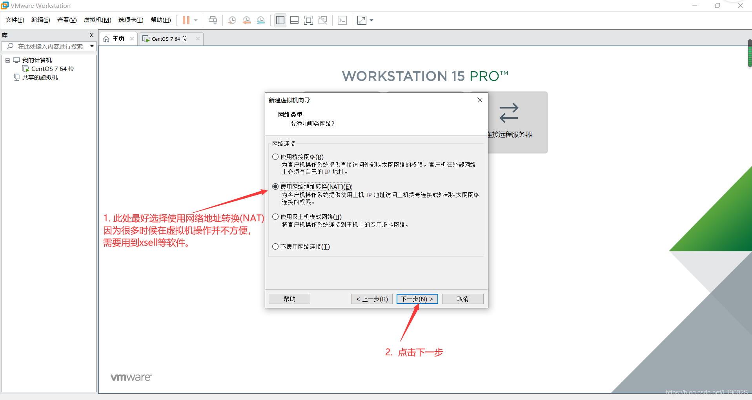Click the connect to remote server arrows icon

tap(509, 113)
